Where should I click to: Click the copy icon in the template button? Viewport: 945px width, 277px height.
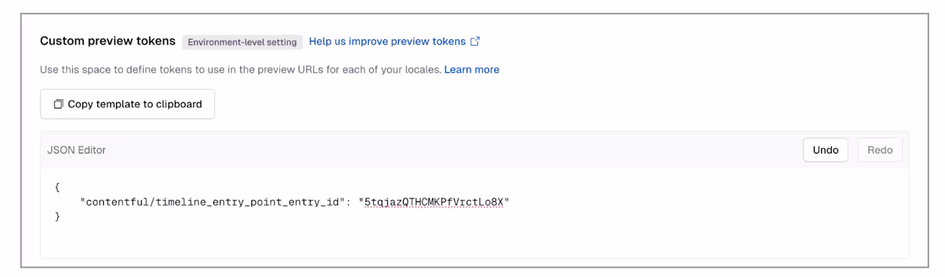[59, 104]
